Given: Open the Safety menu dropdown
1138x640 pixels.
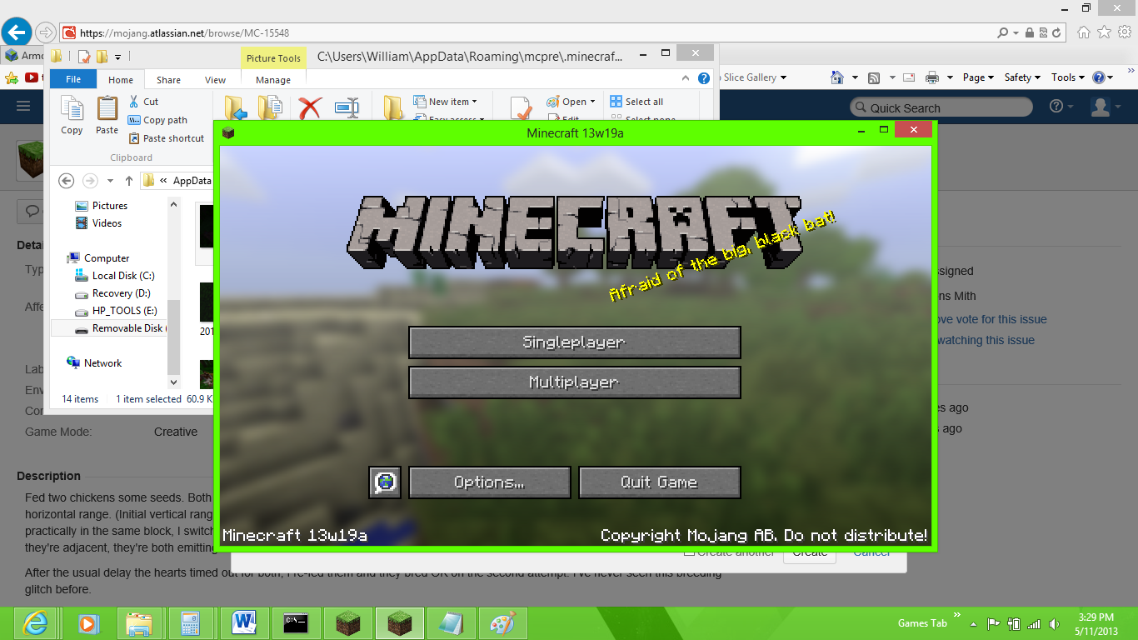Looking at the screenshot, I should pos(1022,77).
